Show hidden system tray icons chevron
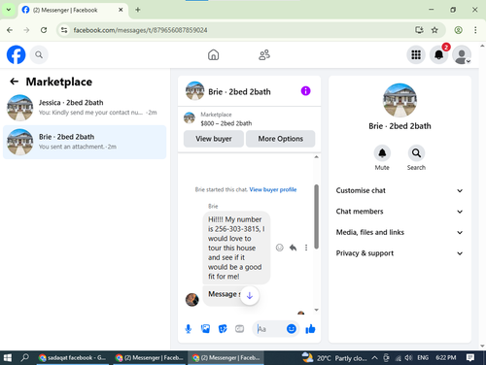This screenshot has width=486, height=365. (374, 357)
